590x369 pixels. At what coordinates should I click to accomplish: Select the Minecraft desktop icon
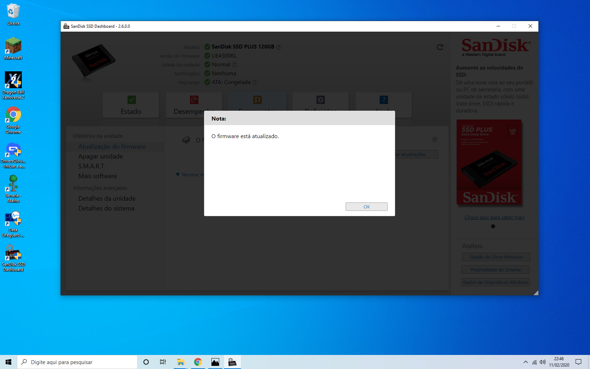coord(13,49)
